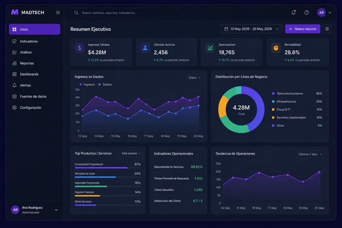The image size is (342, 228).
Task: Click the chart icon on Operaciones card
Action: click(210, 48)
